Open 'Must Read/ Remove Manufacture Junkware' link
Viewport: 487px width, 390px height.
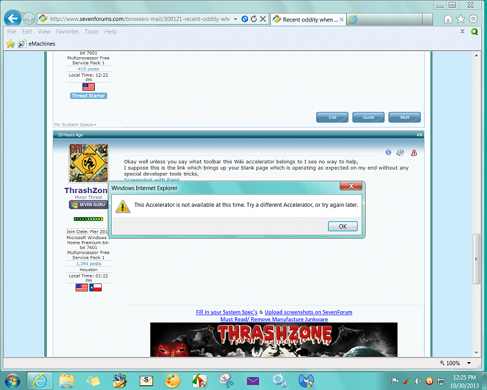click(274, 319)
